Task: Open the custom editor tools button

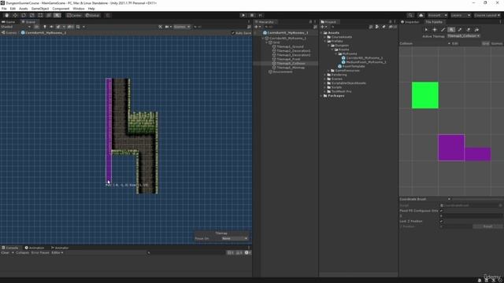Action: [57, 15]
